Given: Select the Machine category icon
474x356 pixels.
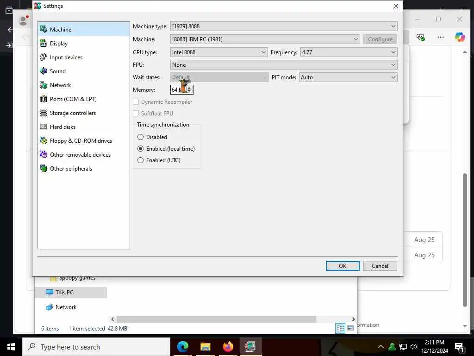Looking at the screenshot, I should pyautogui.click(x=44, y=29).
